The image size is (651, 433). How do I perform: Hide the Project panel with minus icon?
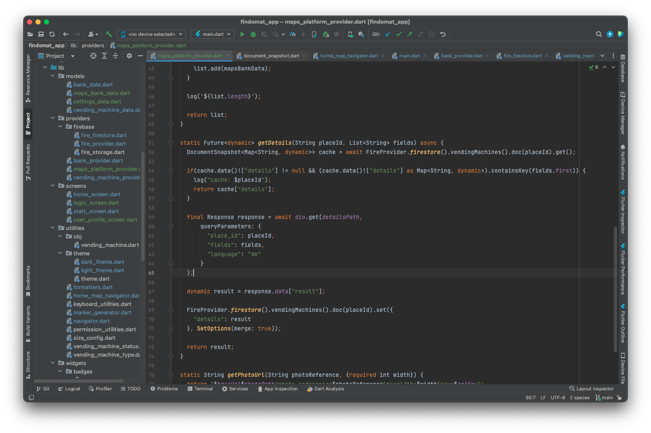pyautogui.click(x=140, y=56)
